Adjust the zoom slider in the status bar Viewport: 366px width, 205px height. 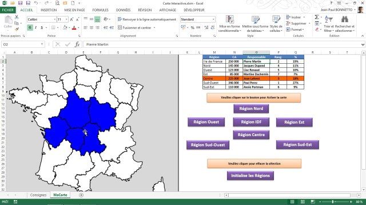click(333, 202)
